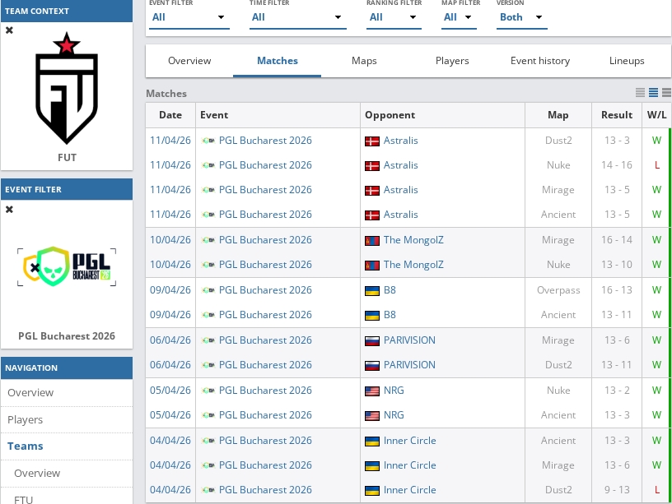
Task: Remove FUT team context with the X
Action: (9, 30)
